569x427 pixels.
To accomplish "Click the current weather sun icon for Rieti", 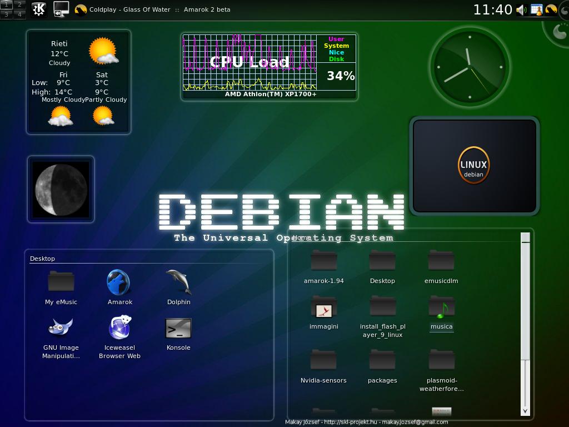I will click(x=103, y=51).
